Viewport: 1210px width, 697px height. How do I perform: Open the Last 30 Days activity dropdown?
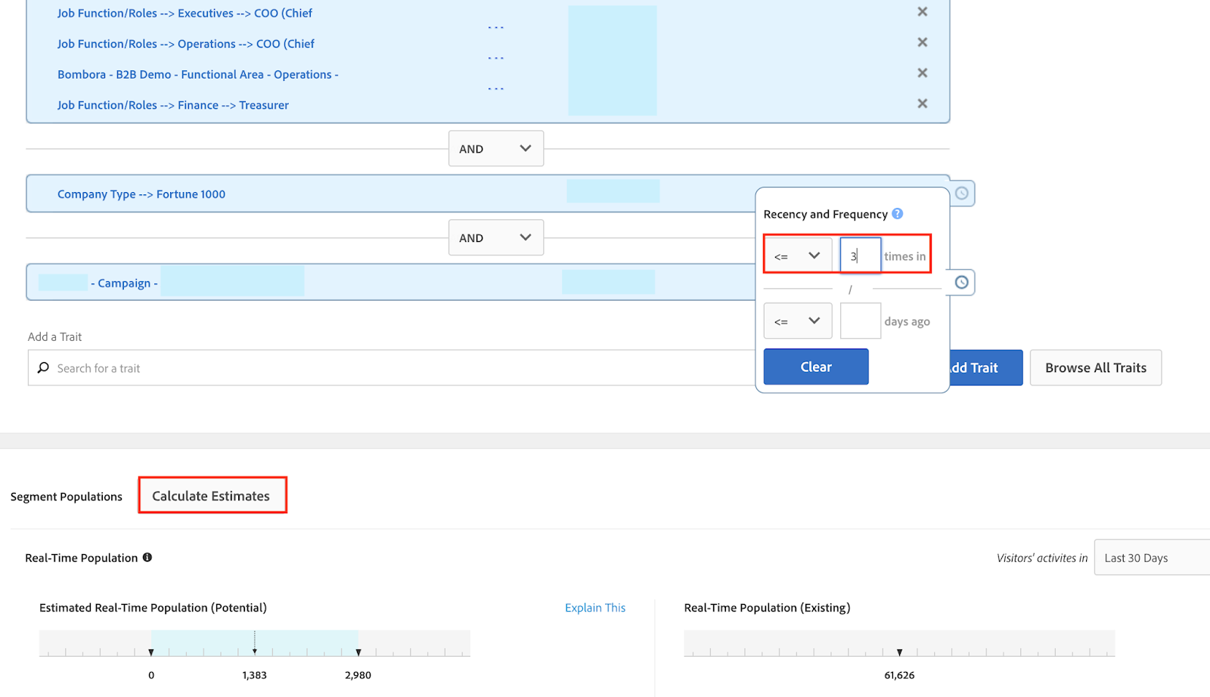click(1152, 558)
